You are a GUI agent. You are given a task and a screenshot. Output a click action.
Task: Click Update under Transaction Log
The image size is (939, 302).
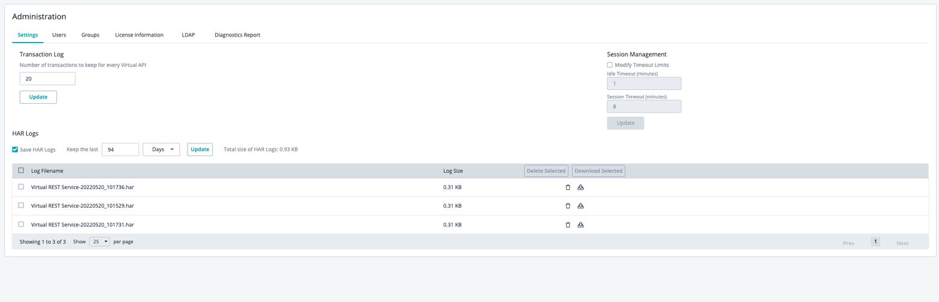[x=38, y=97]
